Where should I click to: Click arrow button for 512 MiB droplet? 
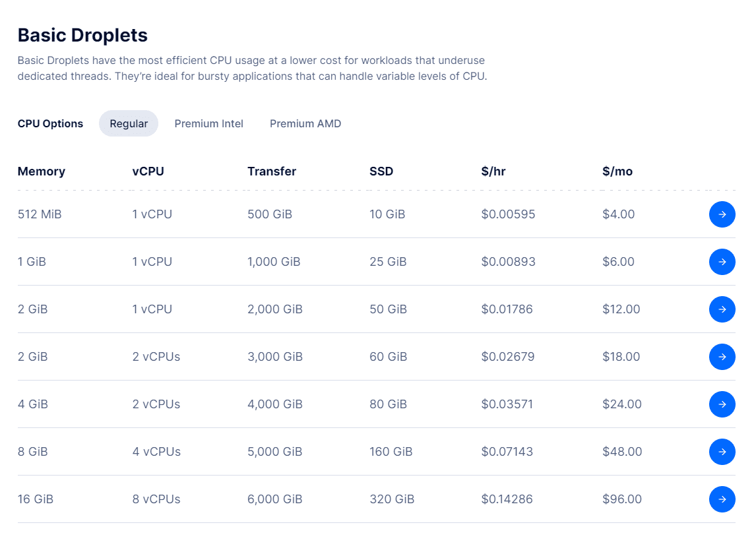pos(722,214)
